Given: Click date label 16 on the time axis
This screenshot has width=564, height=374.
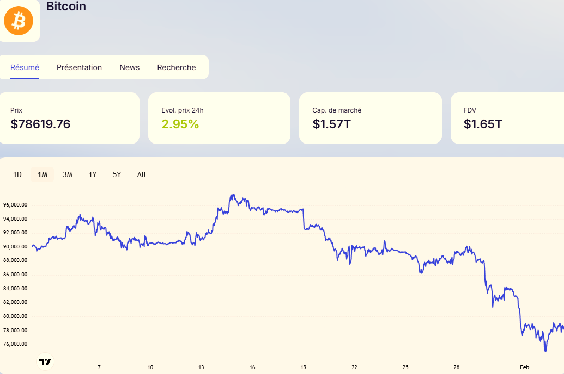Looking at the screenshot, I should [253, 367].
